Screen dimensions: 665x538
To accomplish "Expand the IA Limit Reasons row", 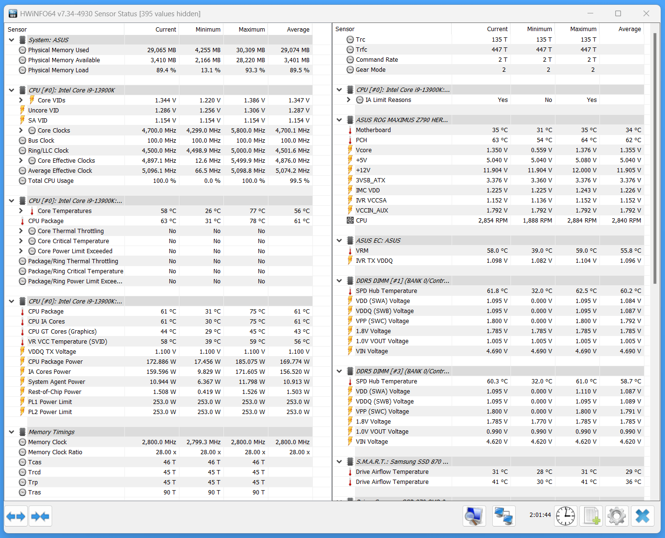I will point(349,100).
